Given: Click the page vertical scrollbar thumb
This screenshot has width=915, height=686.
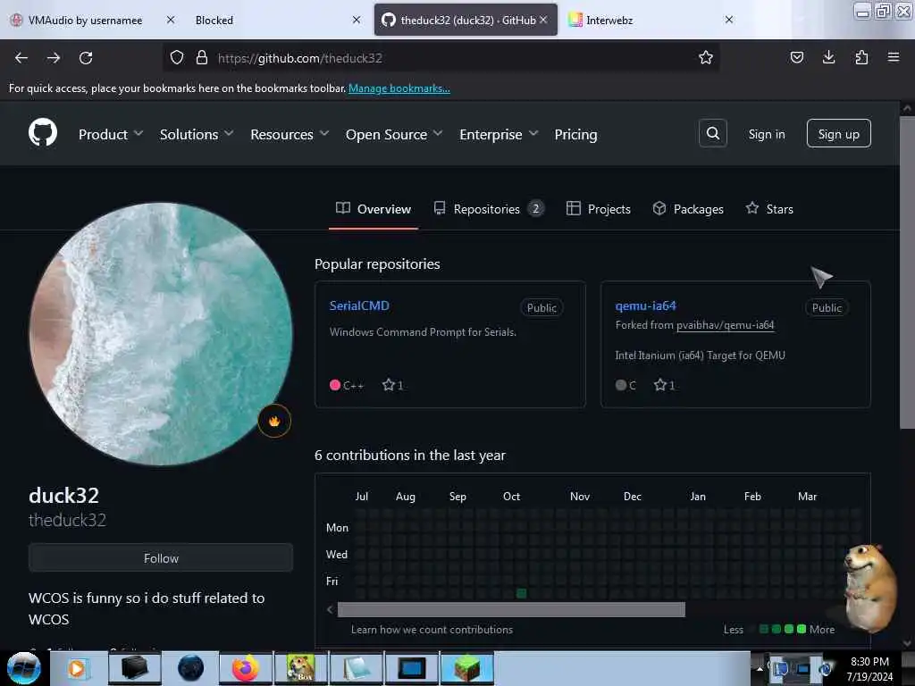Looking at the screenshot, I should [907, 272].
